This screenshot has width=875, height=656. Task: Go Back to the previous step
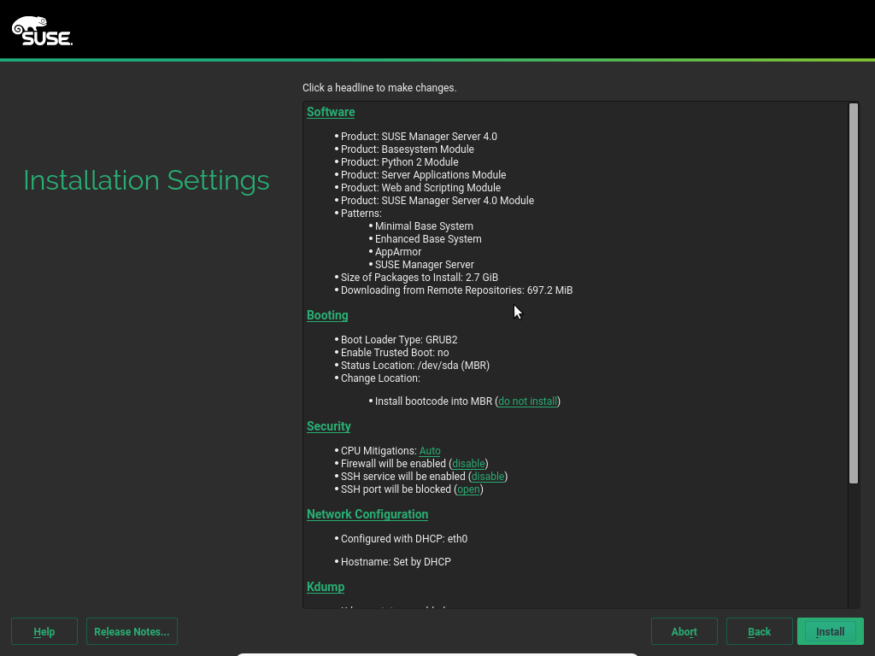coord(759,631)
